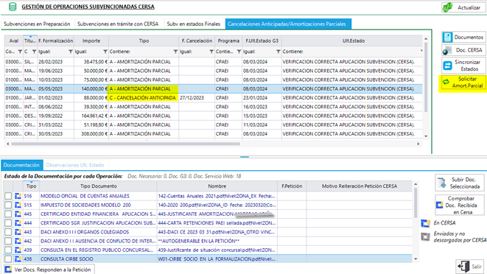
Task: Open the Programa column filter funnel
Action: (239, 52)
